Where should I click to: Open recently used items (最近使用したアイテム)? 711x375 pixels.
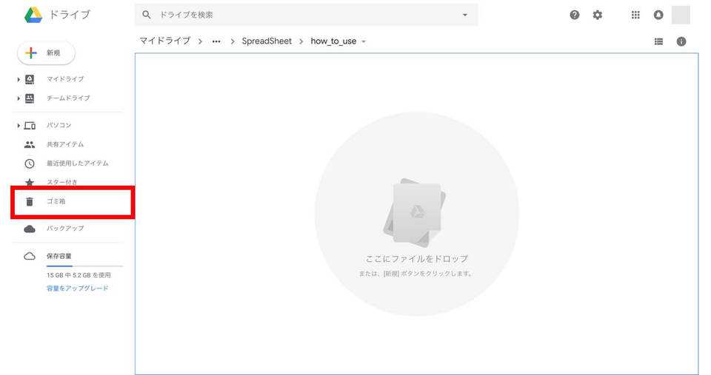tap(77, 163)
